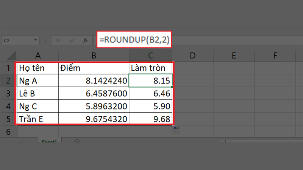This screenshot has height=170, width=303.
Task: Select the cell containing Ng A
Action: pyautogui.click(x=38, y=80)
